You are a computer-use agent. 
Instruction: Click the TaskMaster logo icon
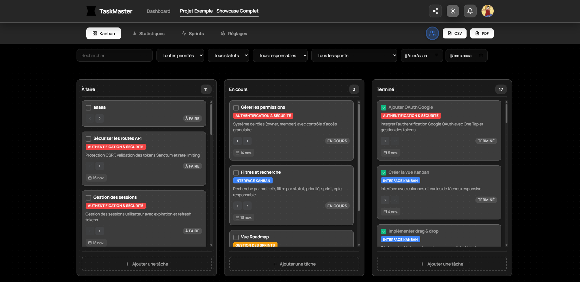pos(91,11)
